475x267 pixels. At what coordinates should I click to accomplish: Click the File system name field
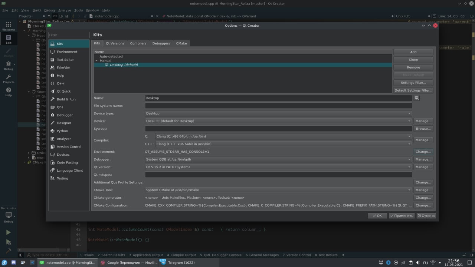tap(278, 106)
